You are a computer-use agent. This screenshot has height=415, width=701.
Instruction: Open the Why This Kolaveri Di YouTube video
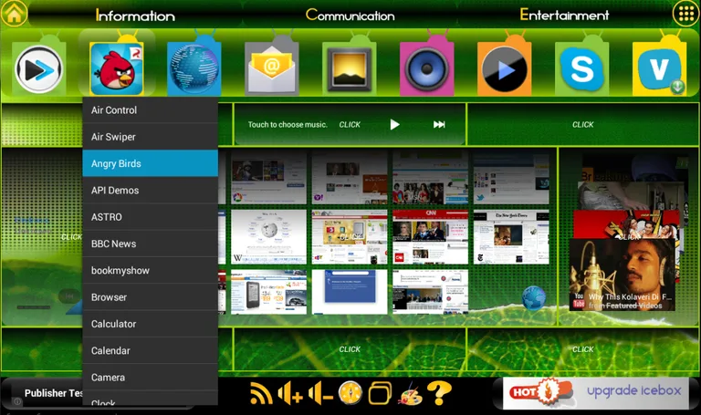tap(622, 275)
